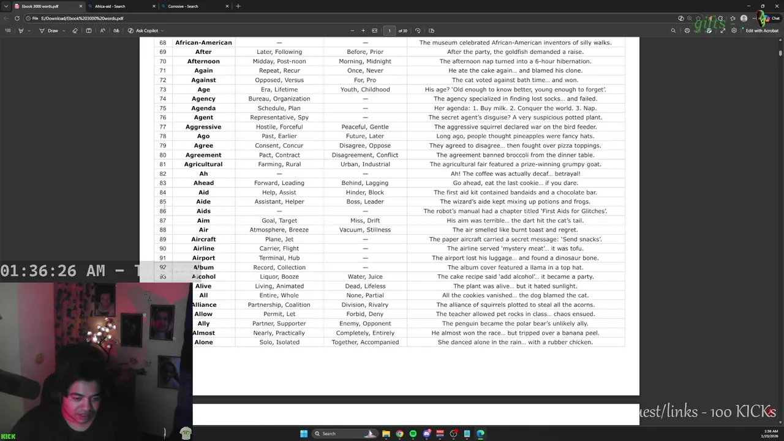Click the File site info icon
Viewport: 784px width, 441px height.
(32, 18)
